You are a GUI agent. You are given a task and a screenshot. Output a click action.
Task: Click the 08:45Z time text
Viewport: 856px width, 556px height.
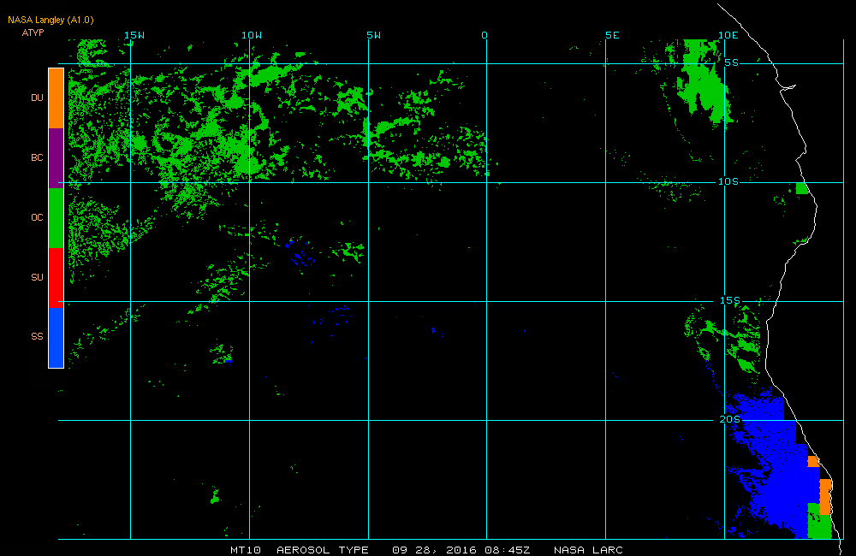pyautogui.click(x=507, y=550)
